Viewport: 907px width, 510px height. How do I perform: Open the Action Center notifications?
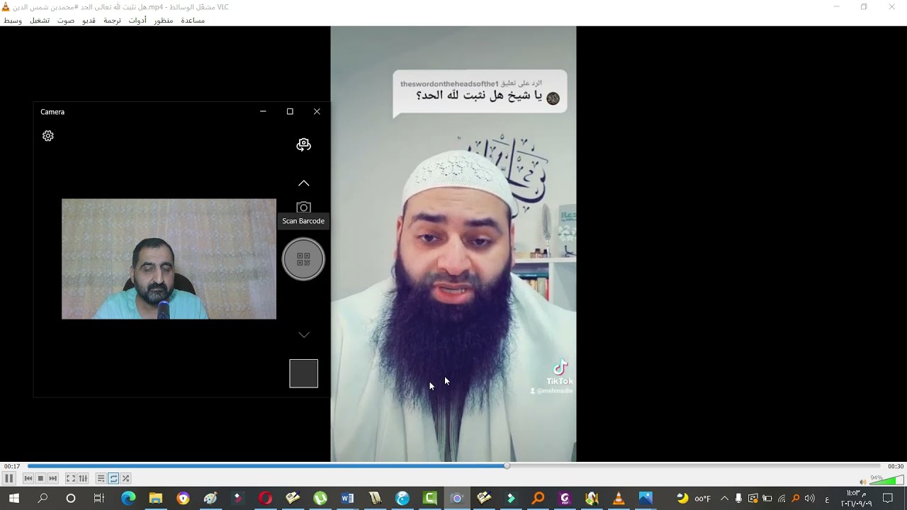[x=888, y=499]
